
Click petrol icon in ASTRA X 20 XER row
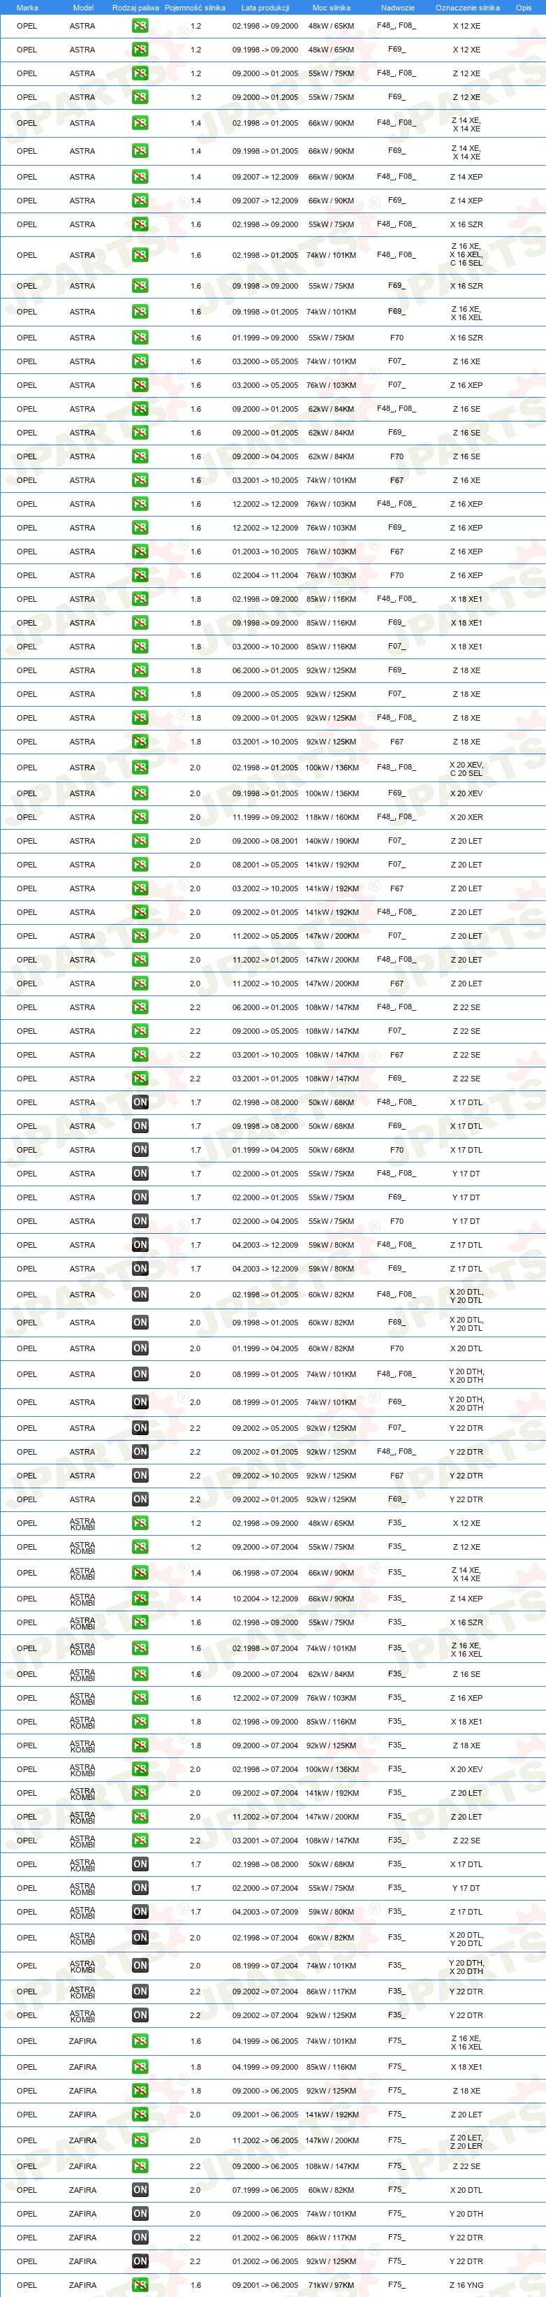(x=140, y=816)
